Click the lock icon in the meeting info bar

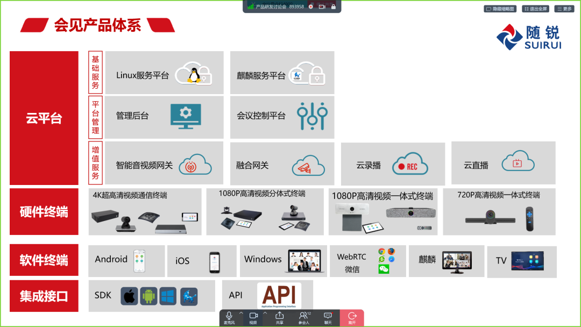[334, 6]
